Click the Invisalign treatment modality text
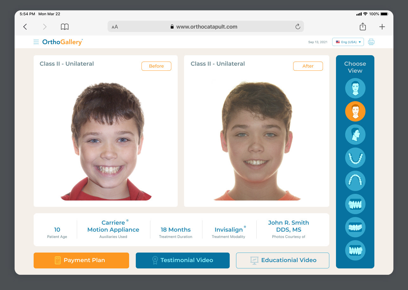 (x=228, y=230)
